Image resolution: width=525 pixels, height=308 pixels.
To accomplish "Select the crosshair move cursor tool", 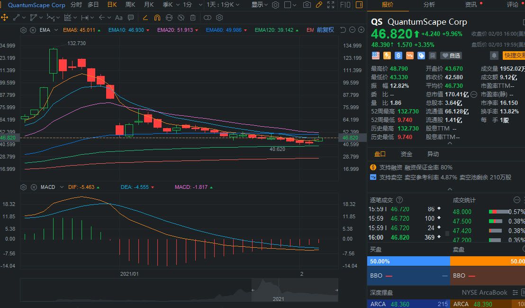I will click(x=5, y=18).
